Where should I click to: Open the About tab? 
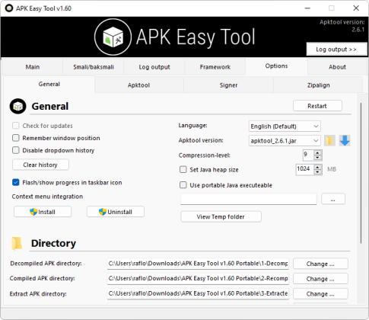click(337, 67)
